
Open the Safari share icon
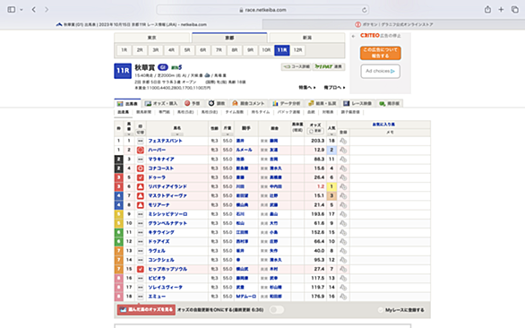[x=487, y=9]
